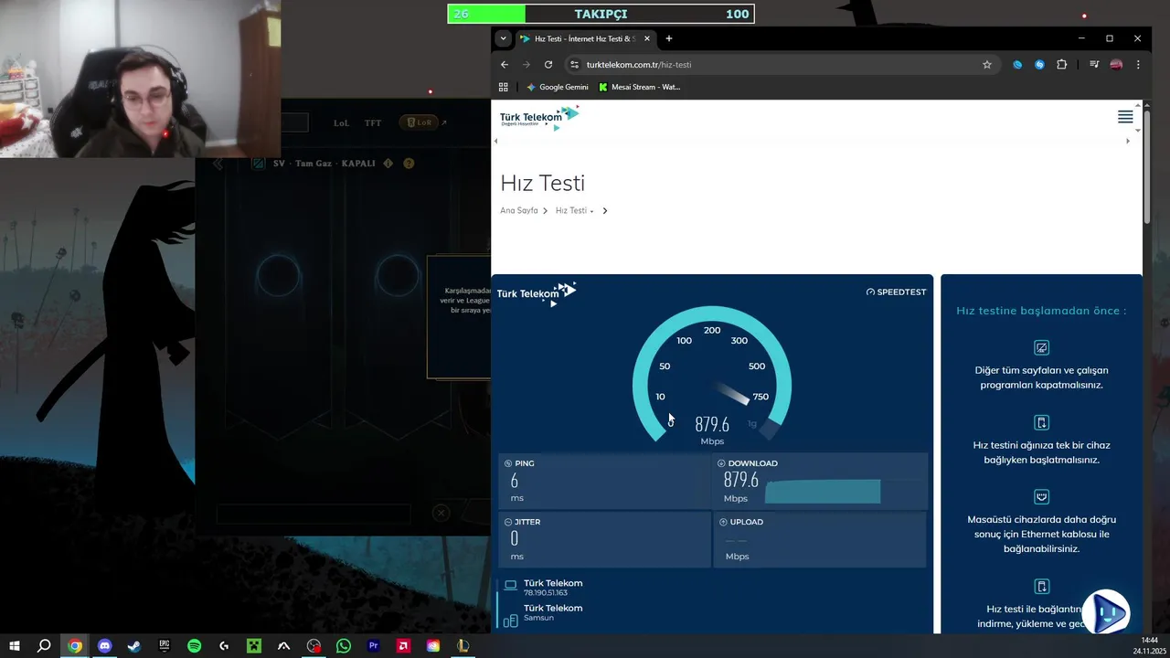Switch to LoL tab in Riot client
Viewport: 1170px width, 658px height.
[x=341, y=122]
